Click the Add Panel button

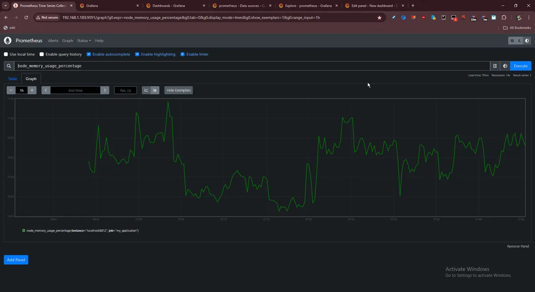16,260
